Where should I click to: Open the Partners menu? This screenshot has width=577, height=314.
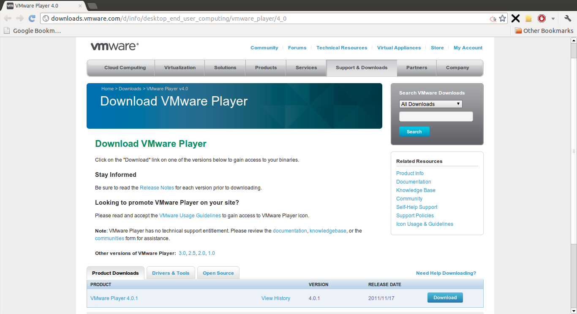[x=416, y=68]
